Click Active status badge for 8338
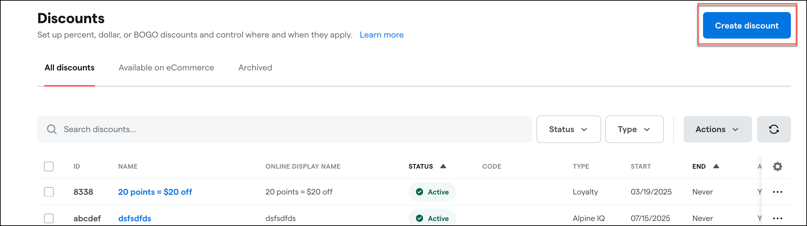Image resolution: width=807 pixels, height=226 pixels. tap(432, 192)
